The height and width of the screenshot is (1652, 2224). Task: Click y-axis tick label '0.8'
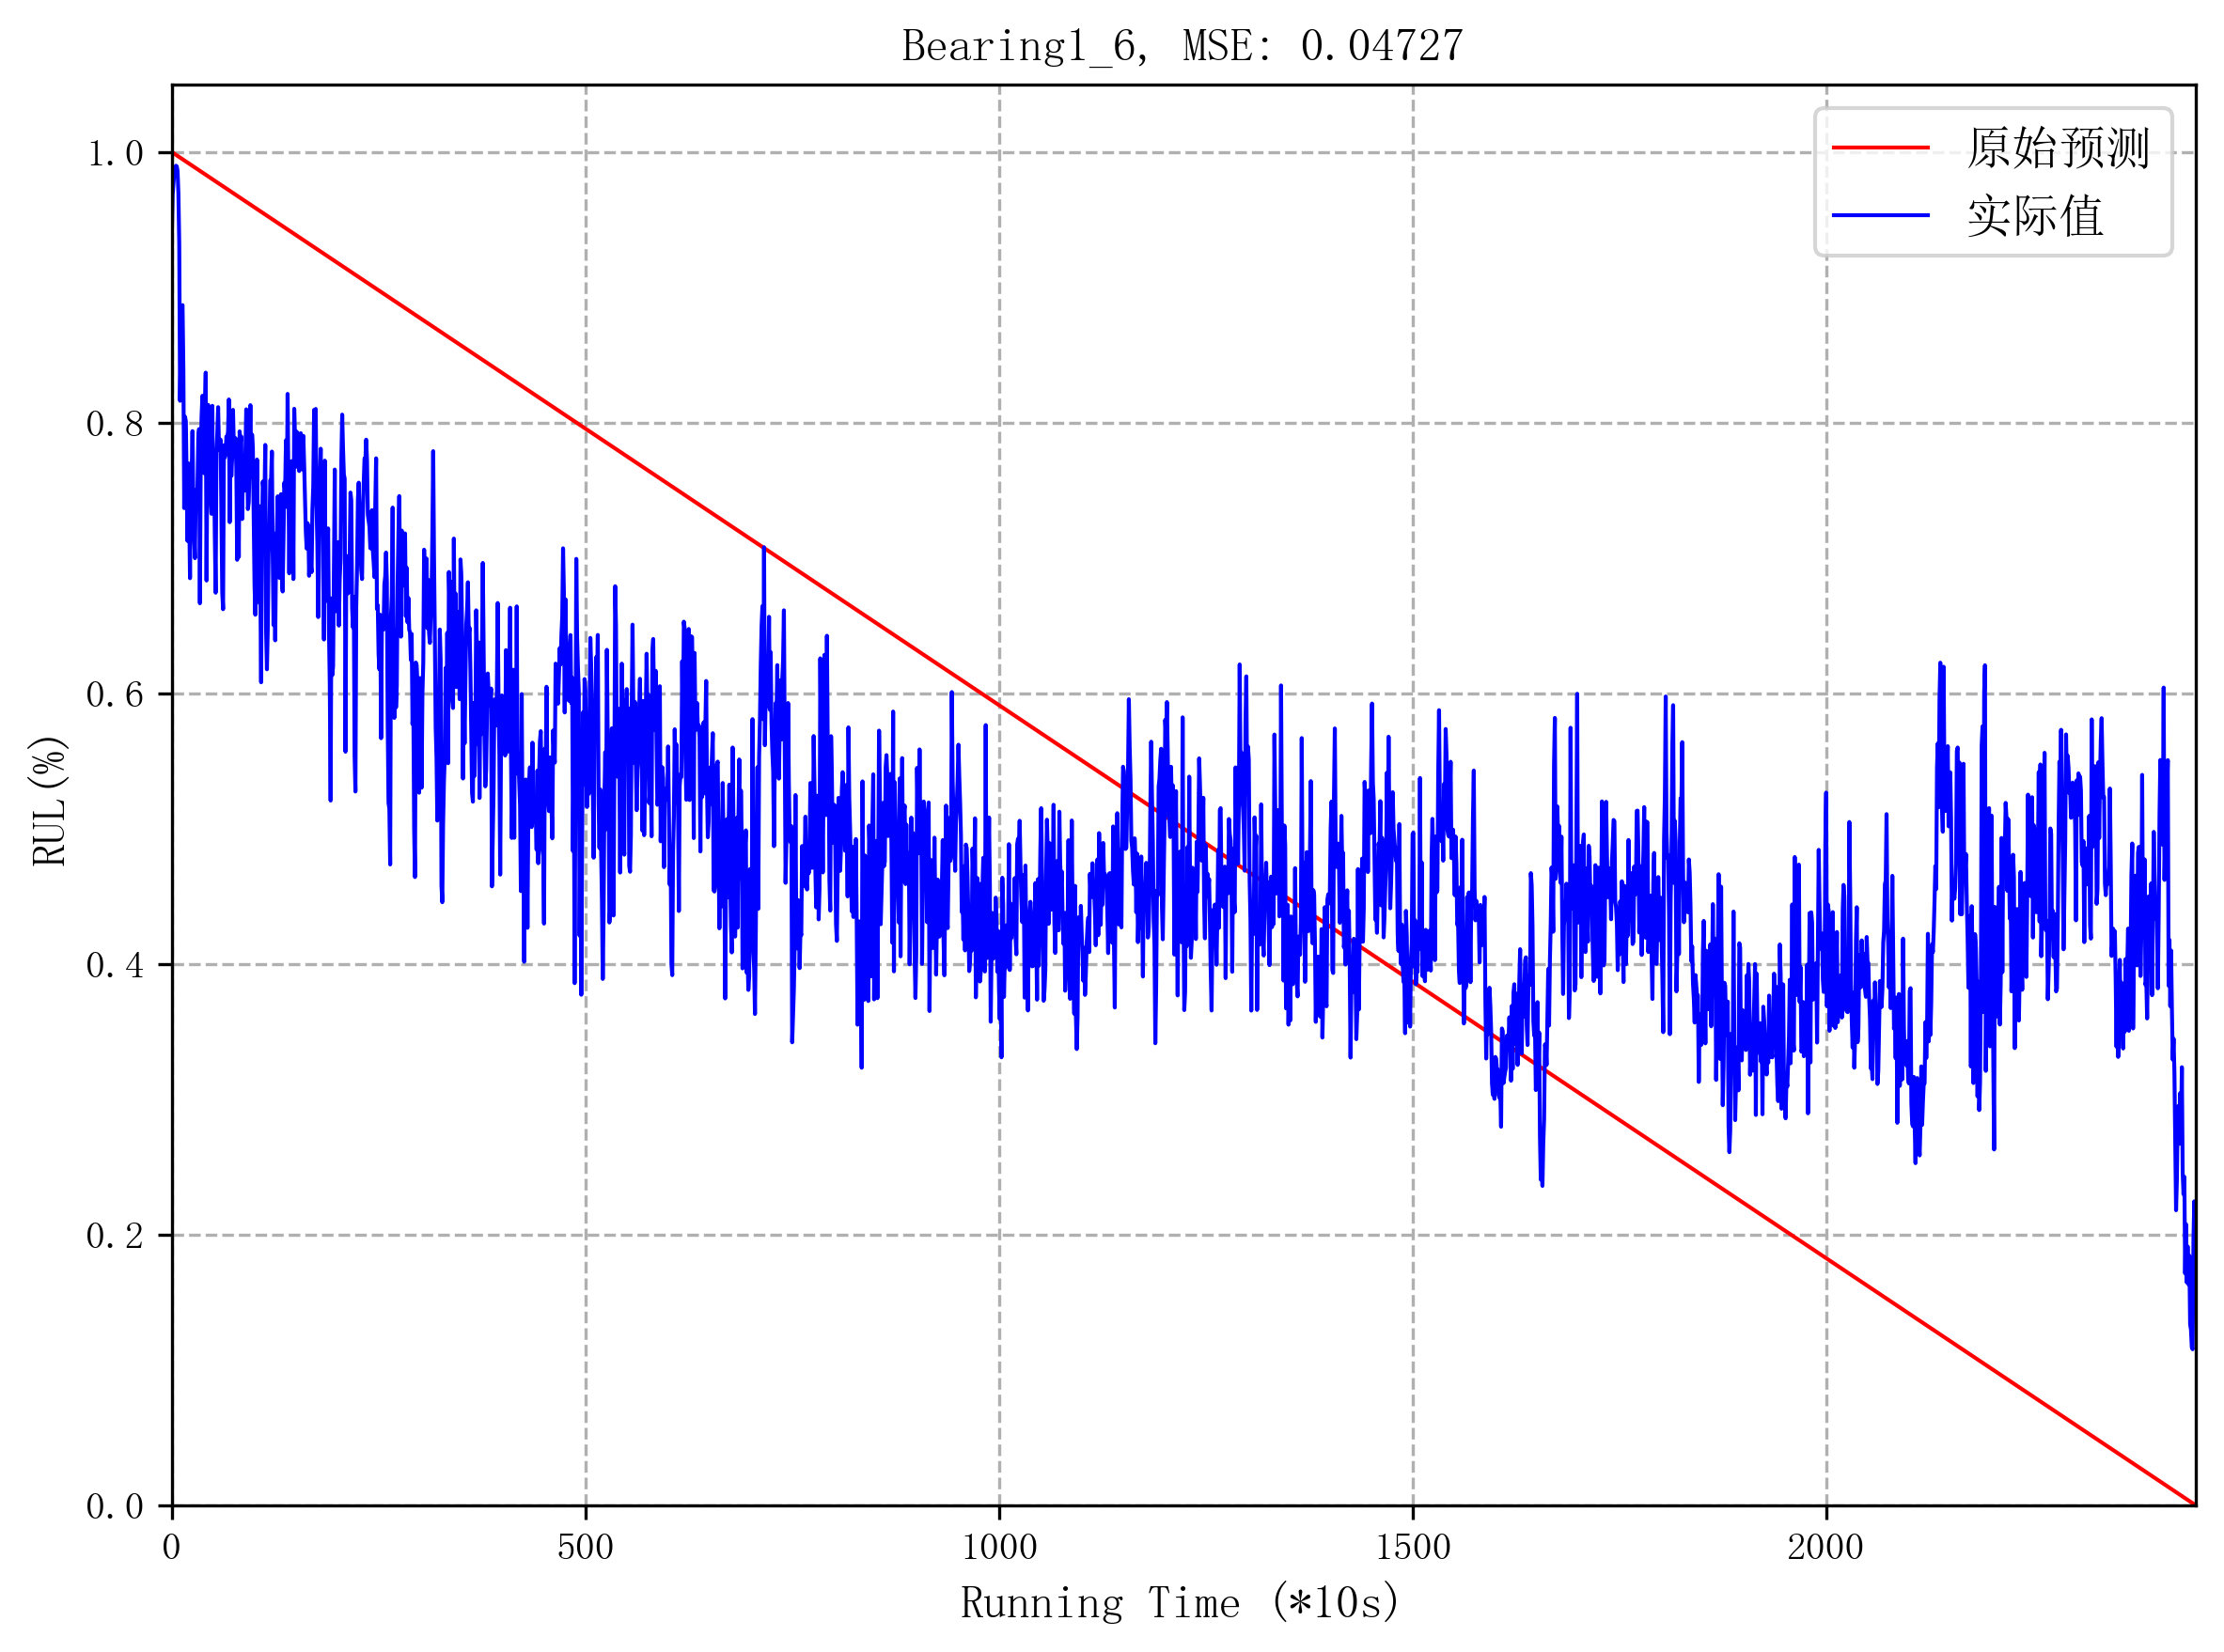coord(115,424)
